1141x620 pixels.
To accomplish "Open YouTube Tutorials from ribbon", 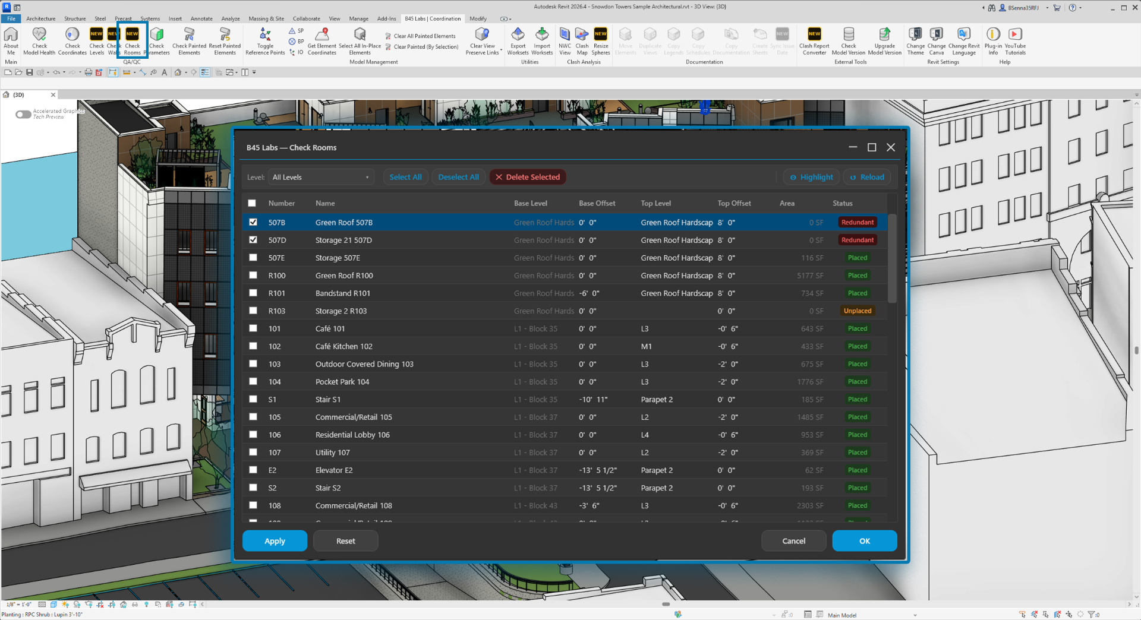I will click(1015, 41).
